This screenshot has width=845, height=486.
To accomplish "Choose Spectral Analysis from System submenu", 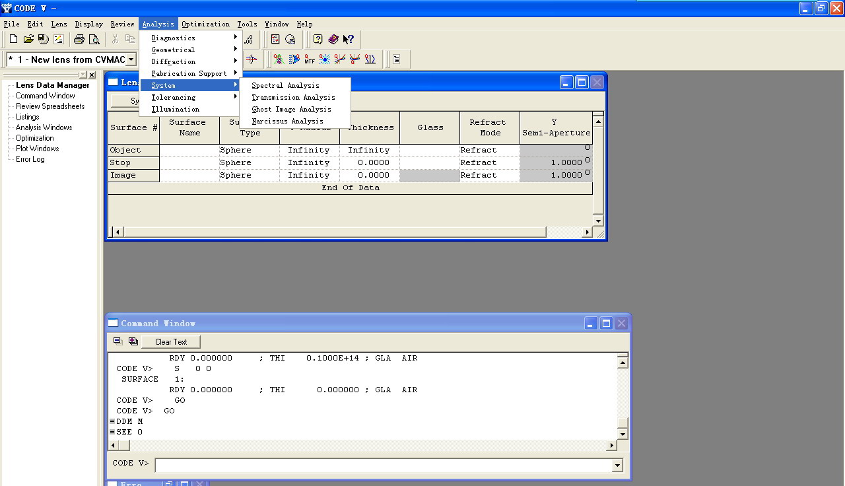I will 294,85.
